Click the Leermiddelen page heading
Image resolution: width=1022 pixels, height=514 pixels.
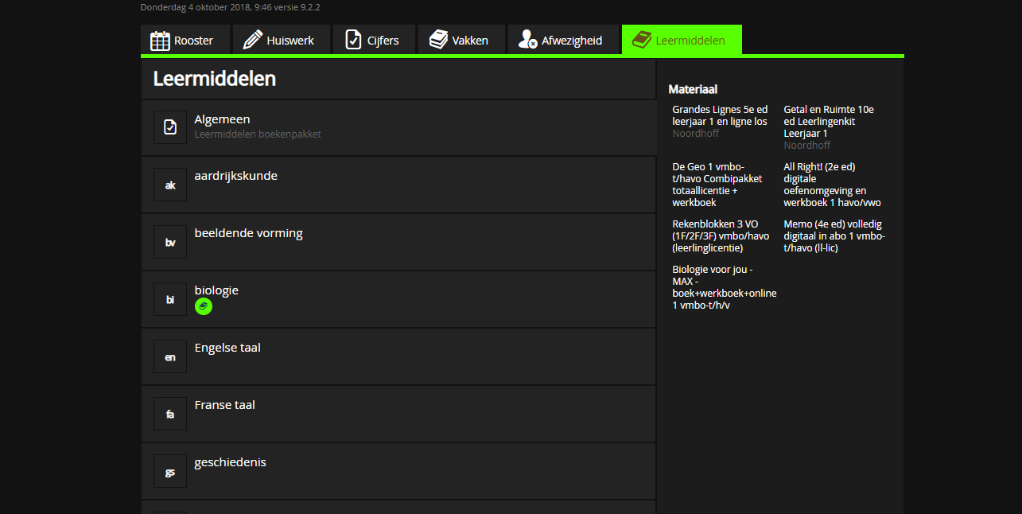pyautogui.click(x=215, y=79)
